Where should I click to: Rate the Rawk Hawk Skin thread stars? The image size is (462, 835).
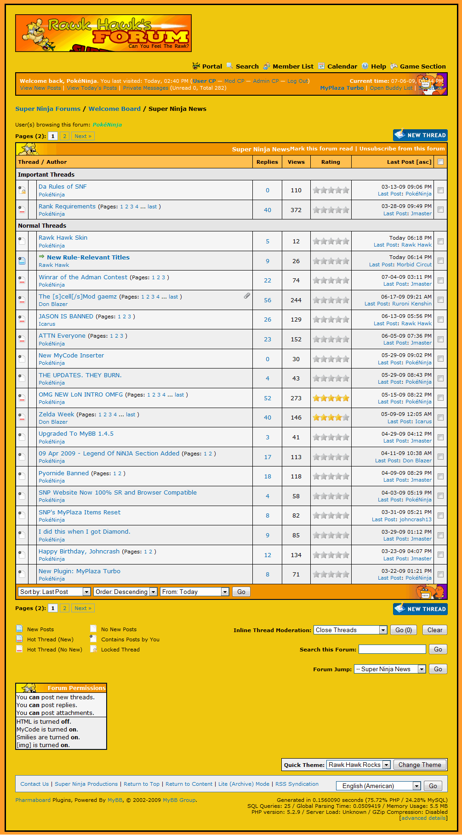pyautogui.click(x=331, y=241)
